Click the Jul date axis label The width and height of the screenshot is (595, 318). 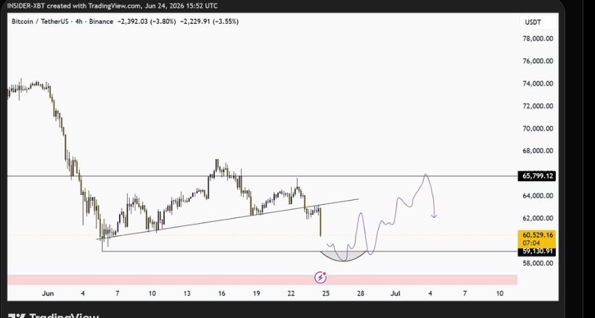(x=395, y=293)
